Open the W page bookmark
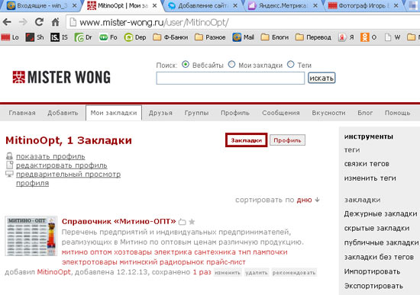Screen dimensions: 420x295 pyautogui.click(x=393, y=37)
